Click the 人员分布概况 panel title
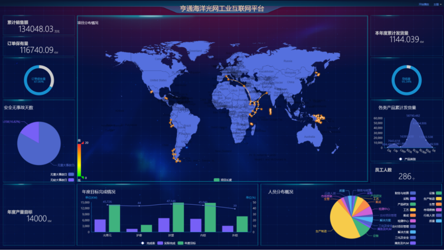 (x=281, y=192)
